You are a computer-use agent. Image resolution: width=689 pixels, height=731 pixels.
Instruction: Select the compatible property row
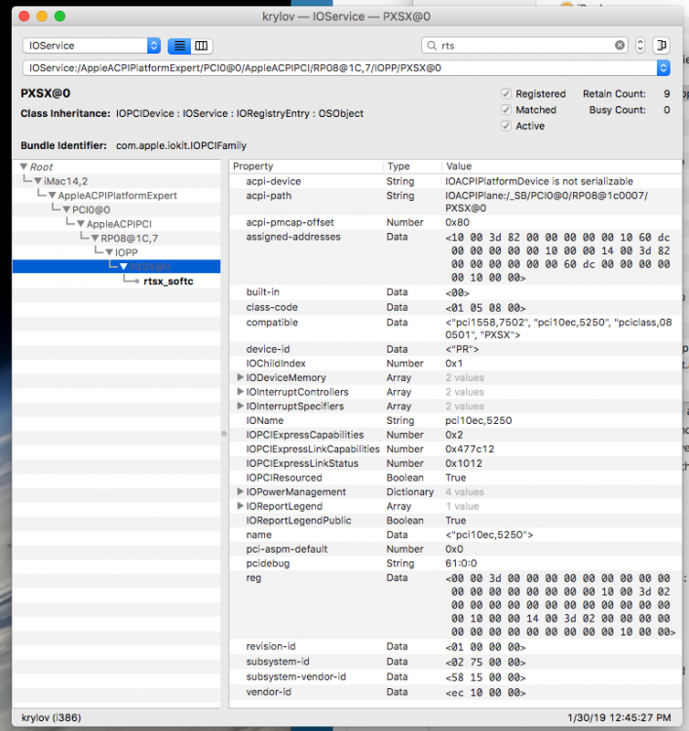coord(455,328)
